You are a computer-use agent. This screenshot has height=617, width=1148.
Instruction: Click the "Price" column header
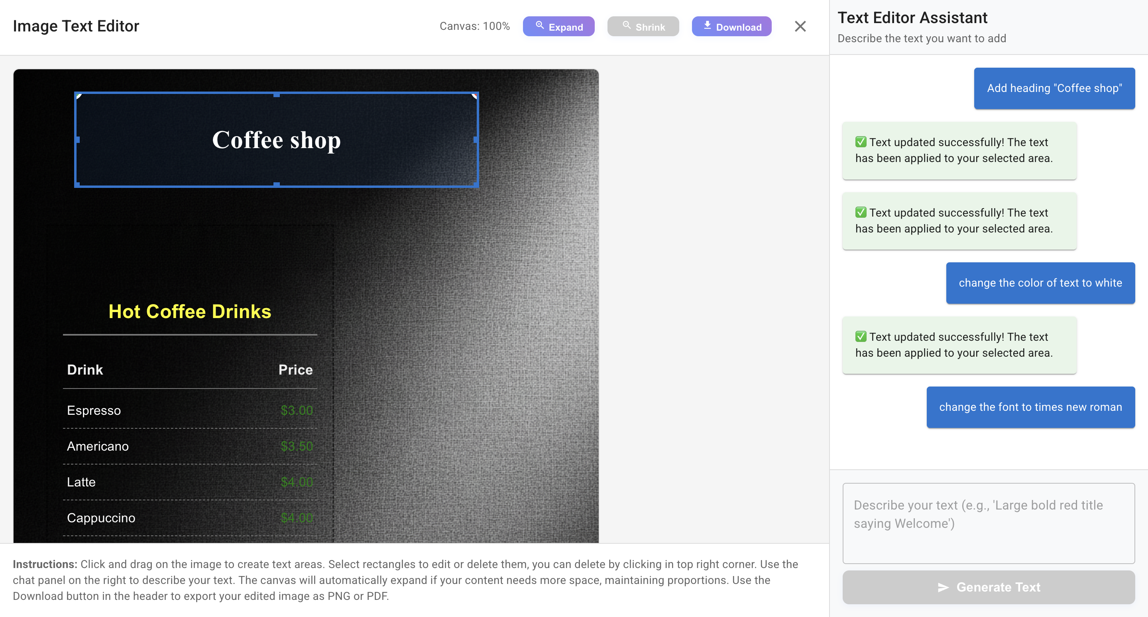click(295, 370)
